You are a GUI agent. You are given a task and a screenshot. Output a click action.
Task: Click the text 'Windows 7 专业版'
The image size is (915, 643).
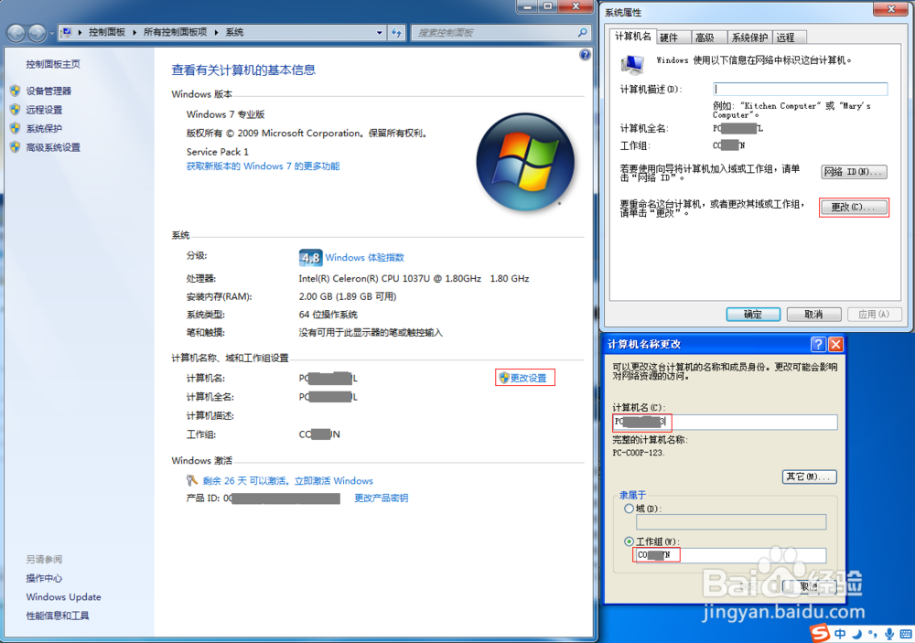click(226, 114)
